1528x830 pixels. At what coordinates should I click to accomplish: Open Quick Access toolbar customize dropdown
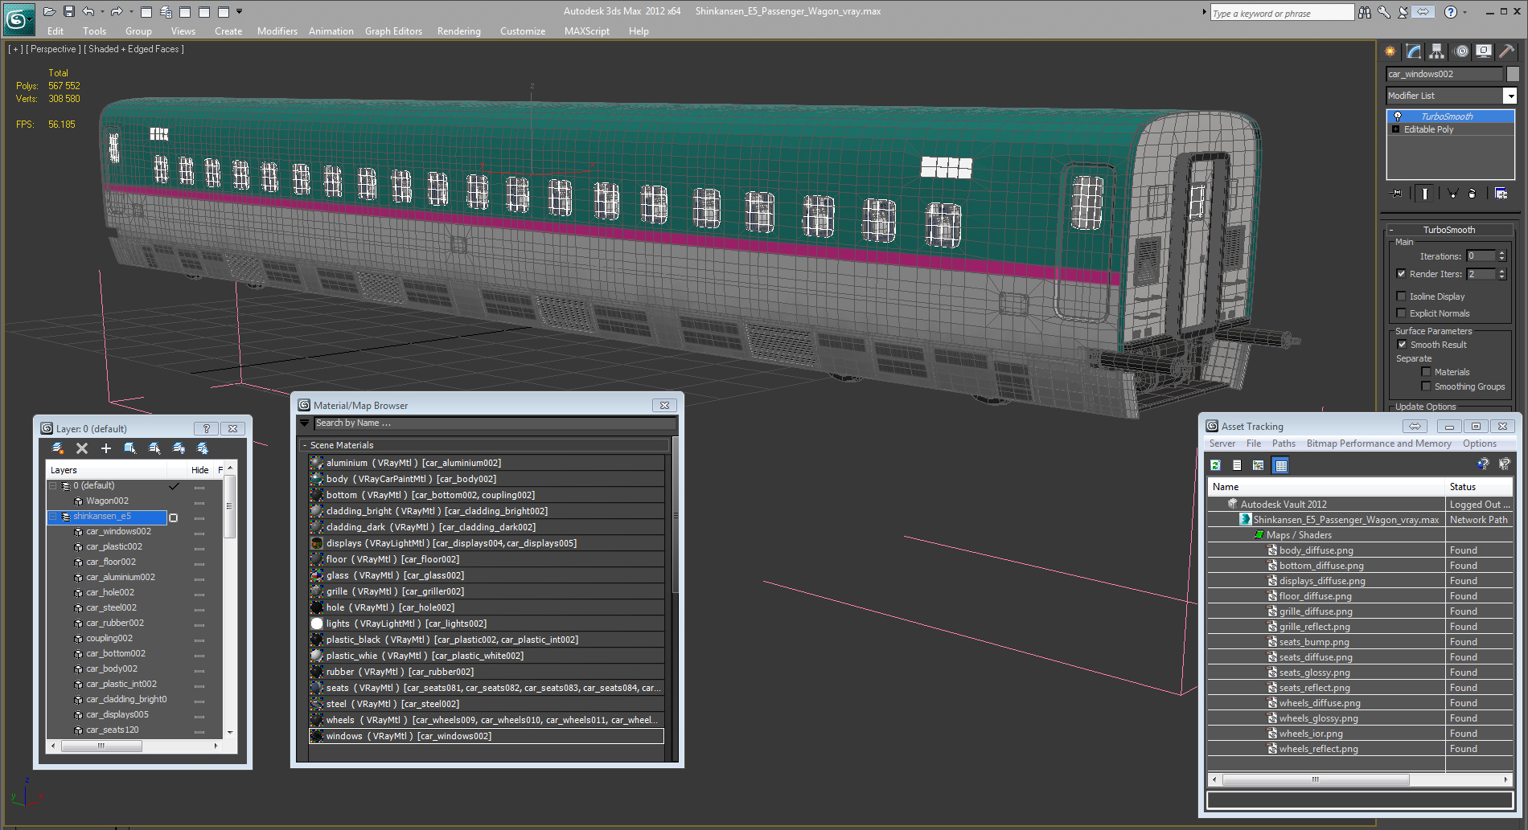pos(239,11)
